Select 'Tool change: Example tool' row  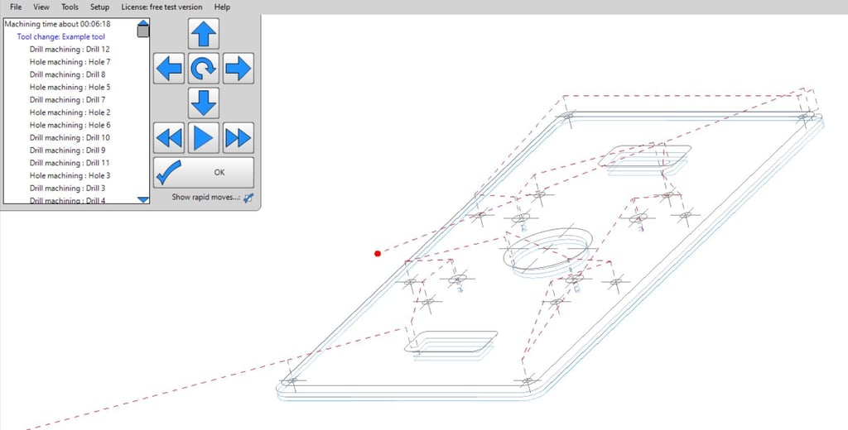coord(61,36)
